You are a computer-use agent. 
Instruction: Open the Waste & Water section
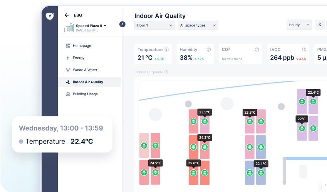point(85,70)
